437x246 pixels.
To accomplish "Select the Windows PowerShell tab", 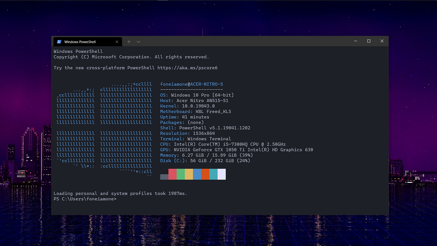I will click(x=84, y=42).
